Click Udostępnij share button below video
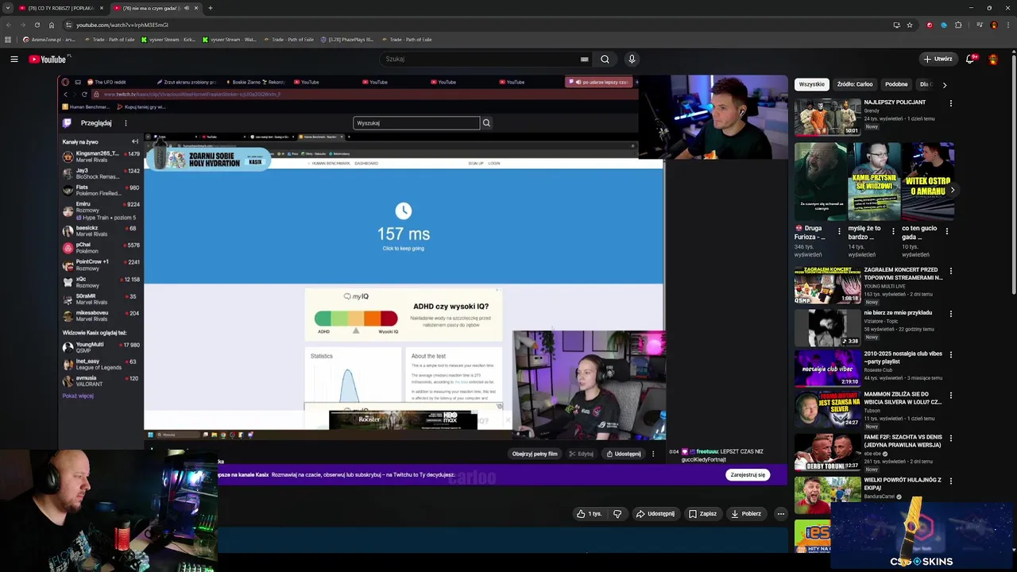The width and height of the screenshot is (1017, 572). 655,514
